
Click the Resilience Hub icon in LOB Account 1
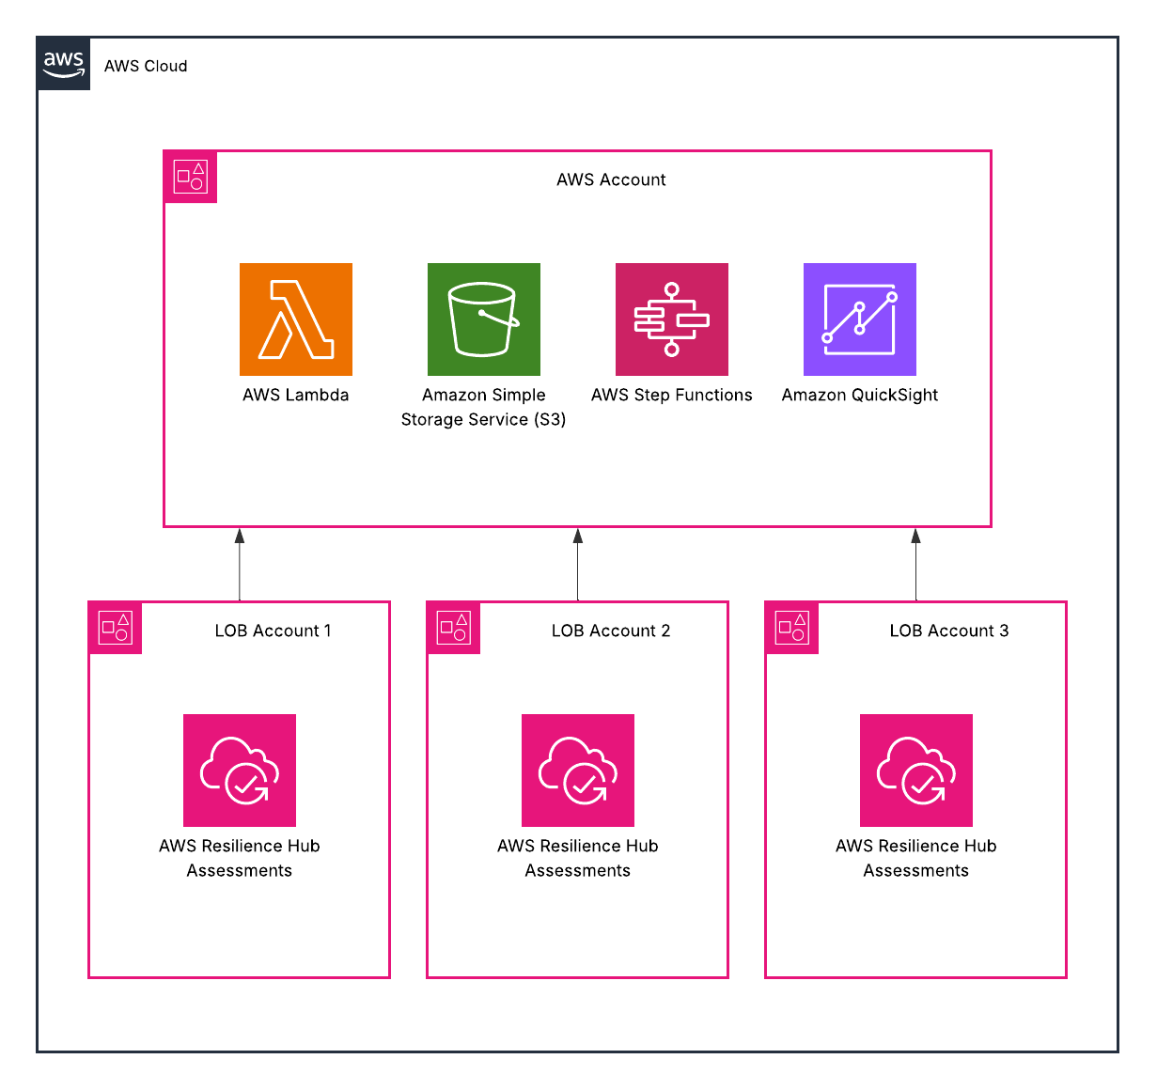click(x=239, y=771)
